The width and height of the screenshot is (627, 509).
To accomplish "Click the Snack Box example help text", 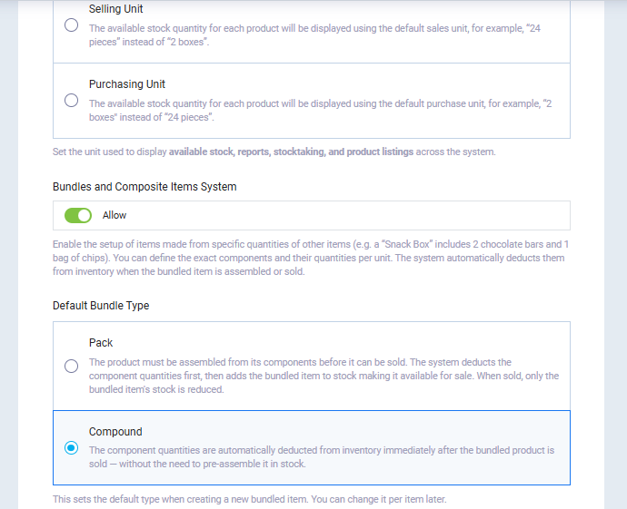I will [x=308, y=258].
